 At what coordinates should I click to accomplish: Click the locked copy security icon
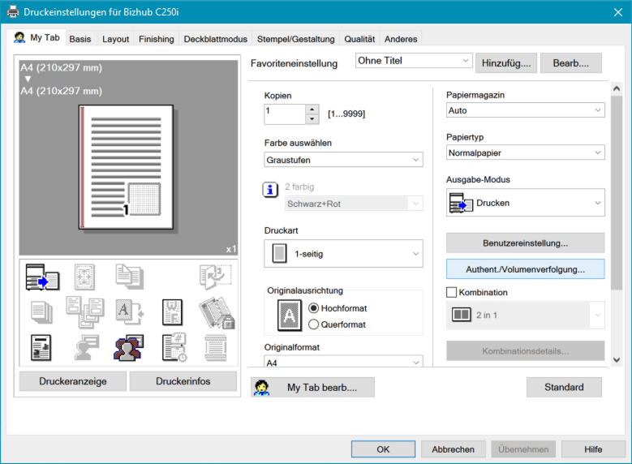216,312
